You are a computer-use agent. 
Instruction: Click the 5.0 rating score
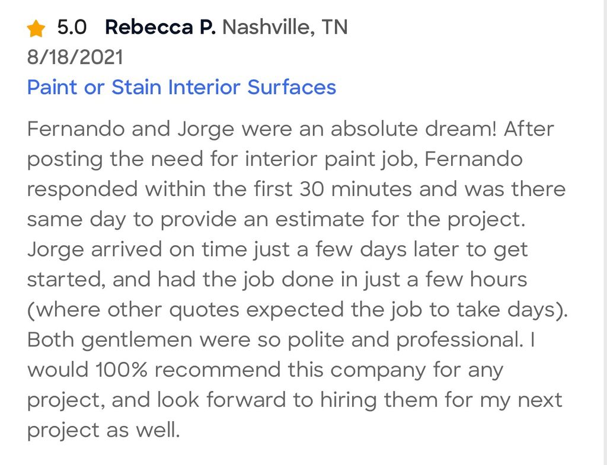(72, 27)
